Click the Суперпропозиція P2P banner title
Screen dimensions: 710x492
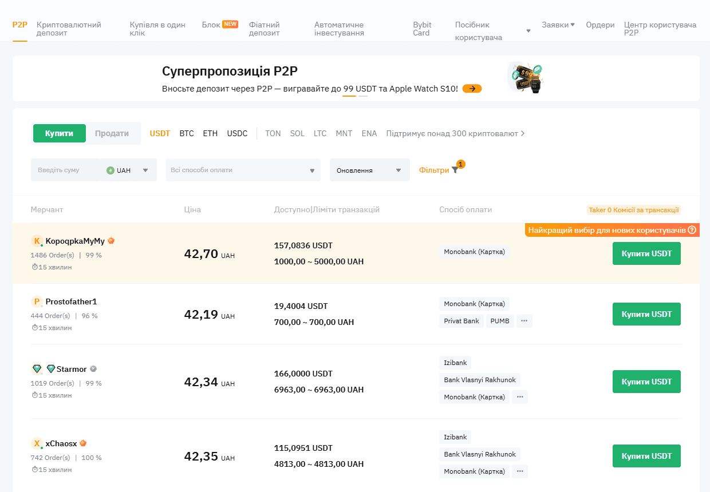point(230,72)
